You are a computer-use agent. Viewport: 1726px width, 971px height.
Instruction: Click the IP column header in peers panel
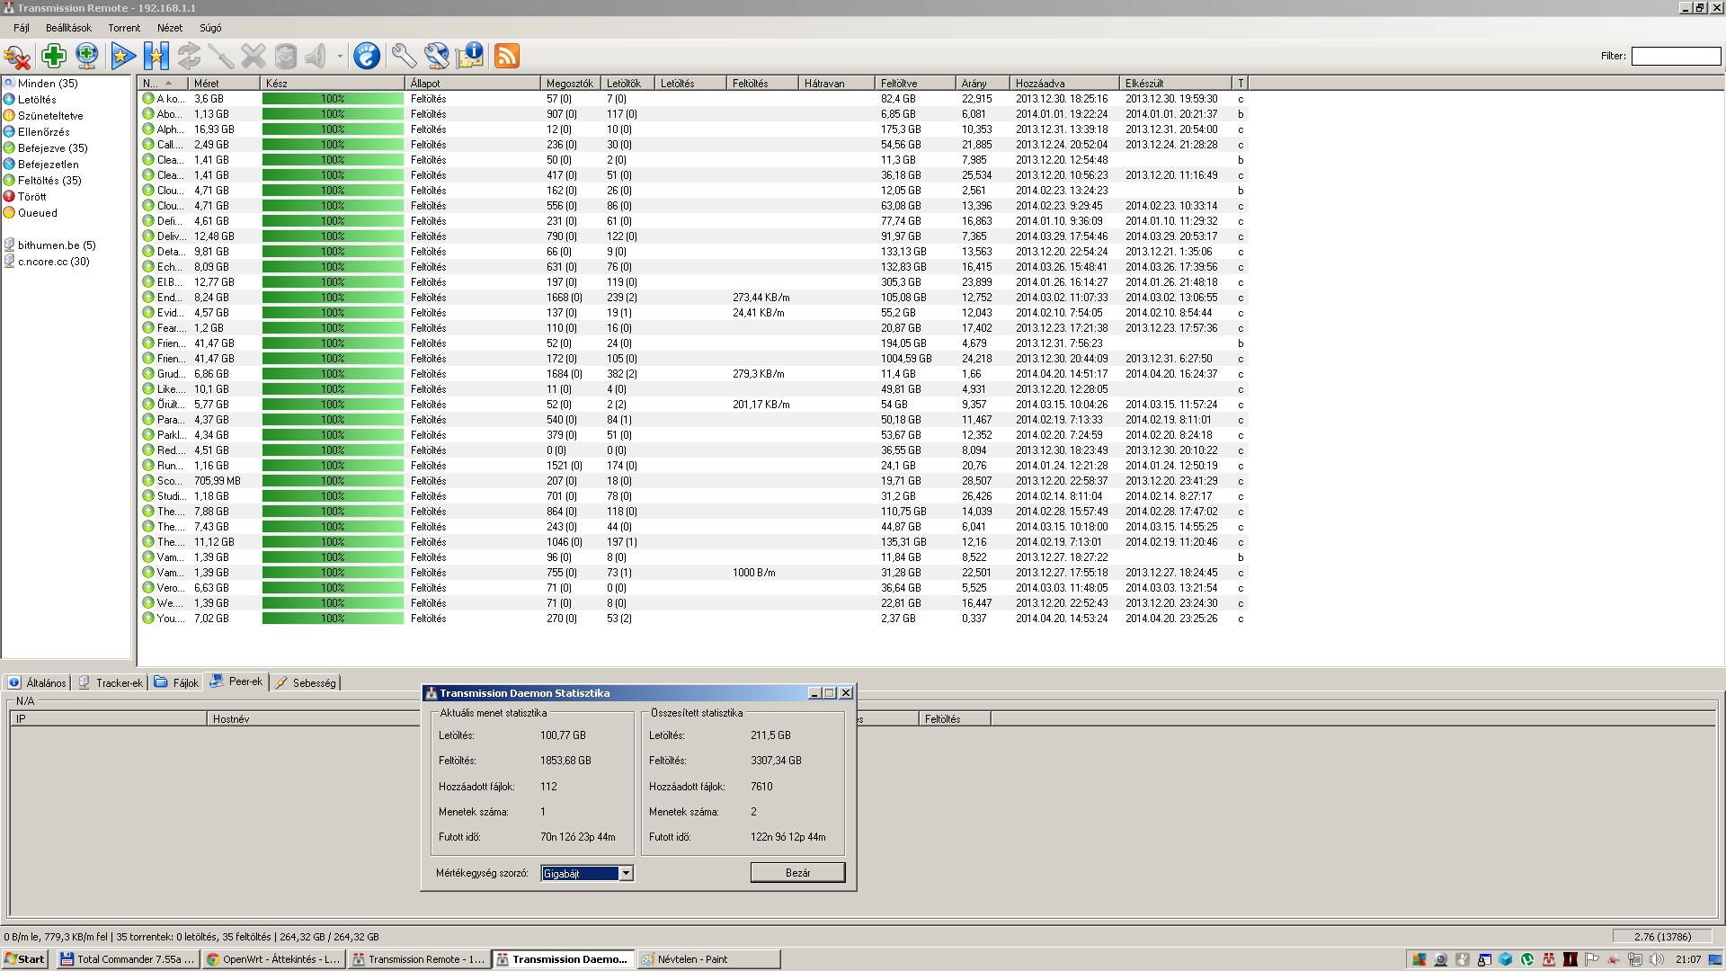tap(108, 719)
